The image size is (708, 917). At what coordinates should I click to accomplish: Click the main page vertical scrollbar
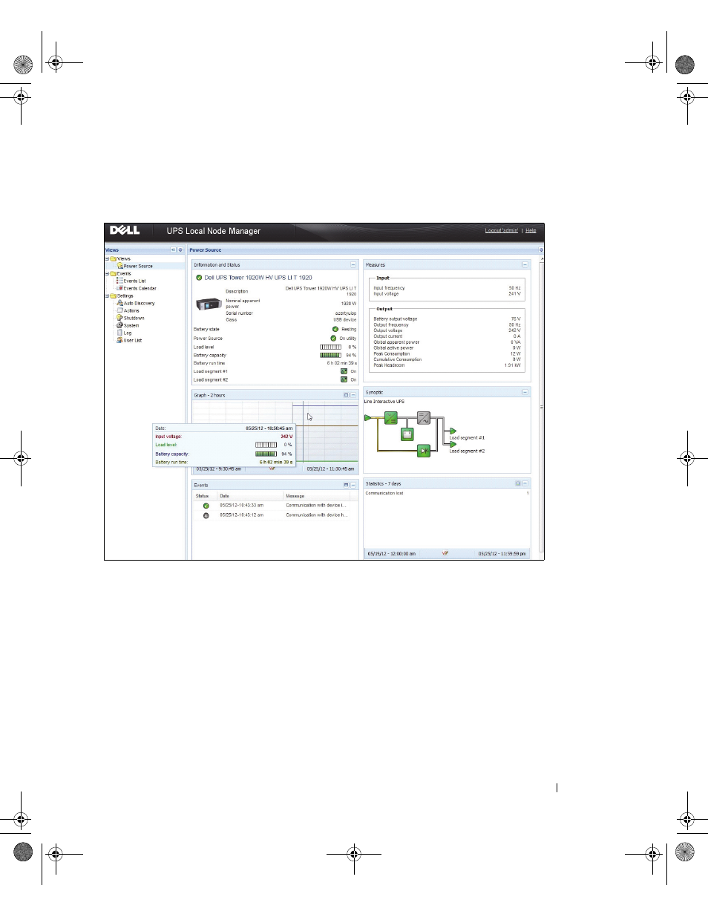pyautogui.click(x=542, y=407)
